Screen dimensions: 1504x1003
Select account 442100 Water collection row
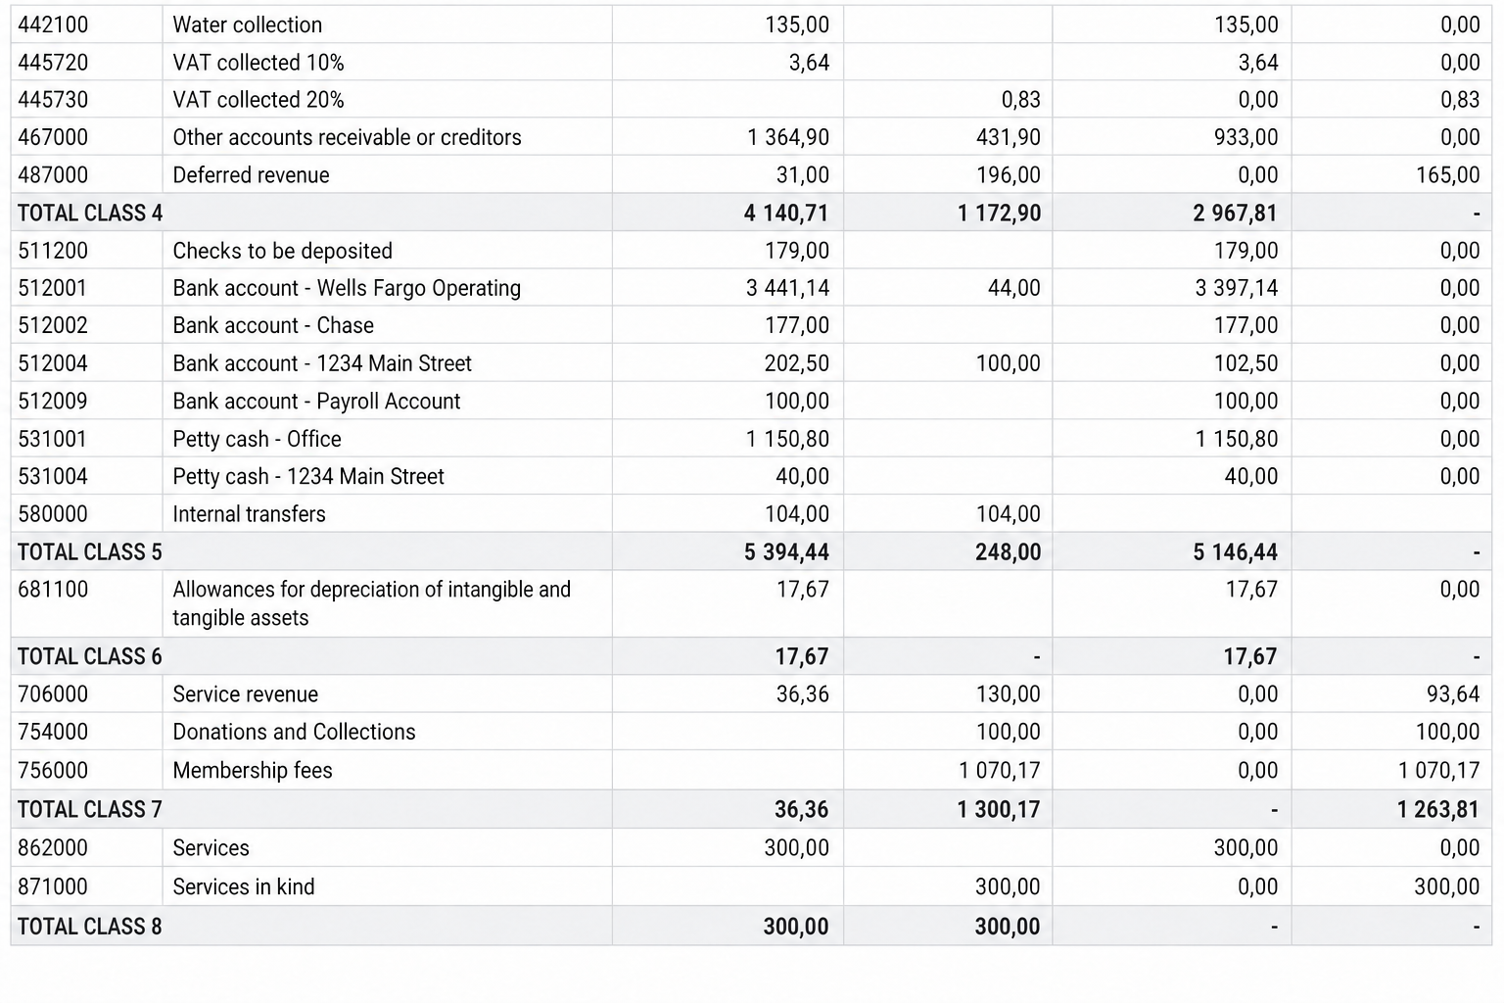[x=751, y=24]
